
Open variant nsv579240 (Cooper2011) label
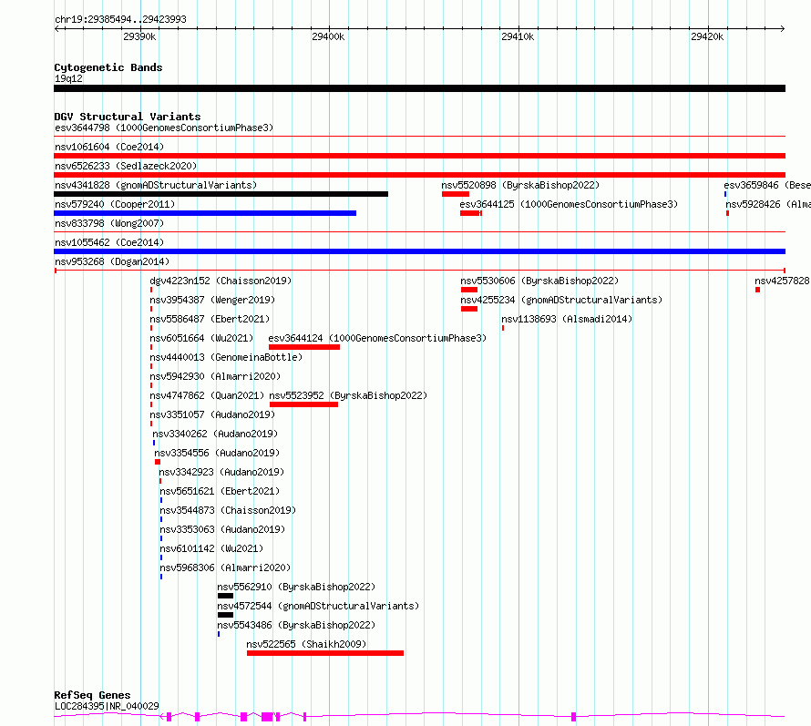coord(115,204)
